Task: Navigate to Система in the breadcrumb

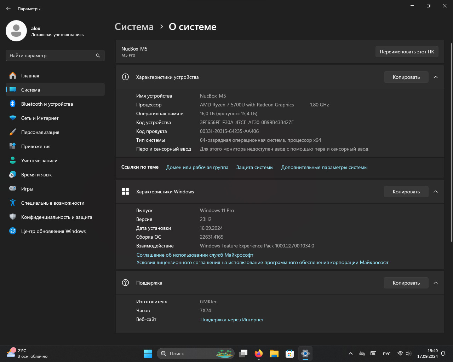Action: (134, 27)
